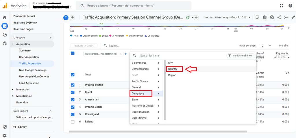Uncheck the Organic Social row checkbox

pos(73,107)
